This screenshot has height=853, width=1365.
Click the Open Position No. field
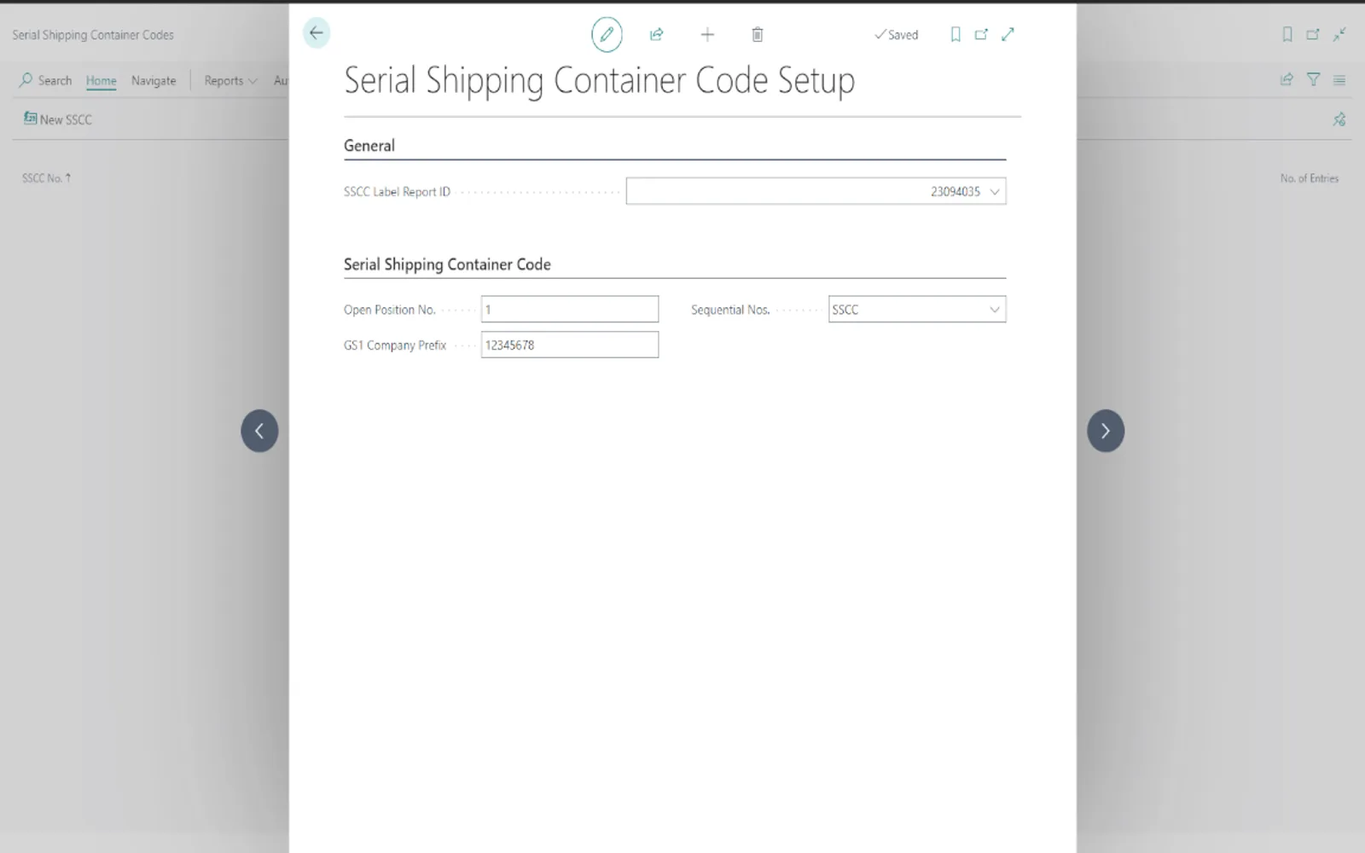pyautogui.click(x=570, y=310)
